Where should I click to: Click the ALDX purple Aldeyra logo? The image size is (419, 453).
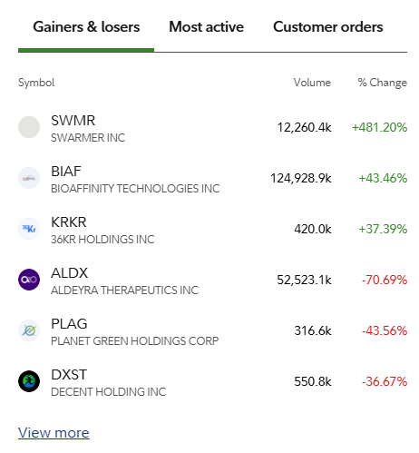pyautogui.click(x=29, y=280)
